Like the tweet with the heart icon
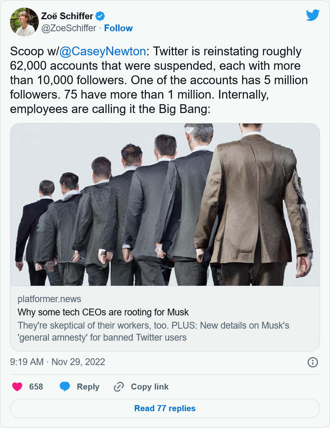330x428 pixels. (x=17, y=386)
